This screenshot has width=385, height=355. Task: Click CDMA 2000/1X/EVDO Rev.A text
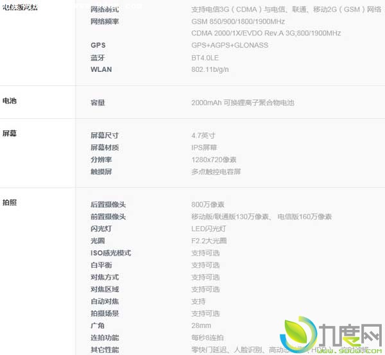tap(266, 33)
